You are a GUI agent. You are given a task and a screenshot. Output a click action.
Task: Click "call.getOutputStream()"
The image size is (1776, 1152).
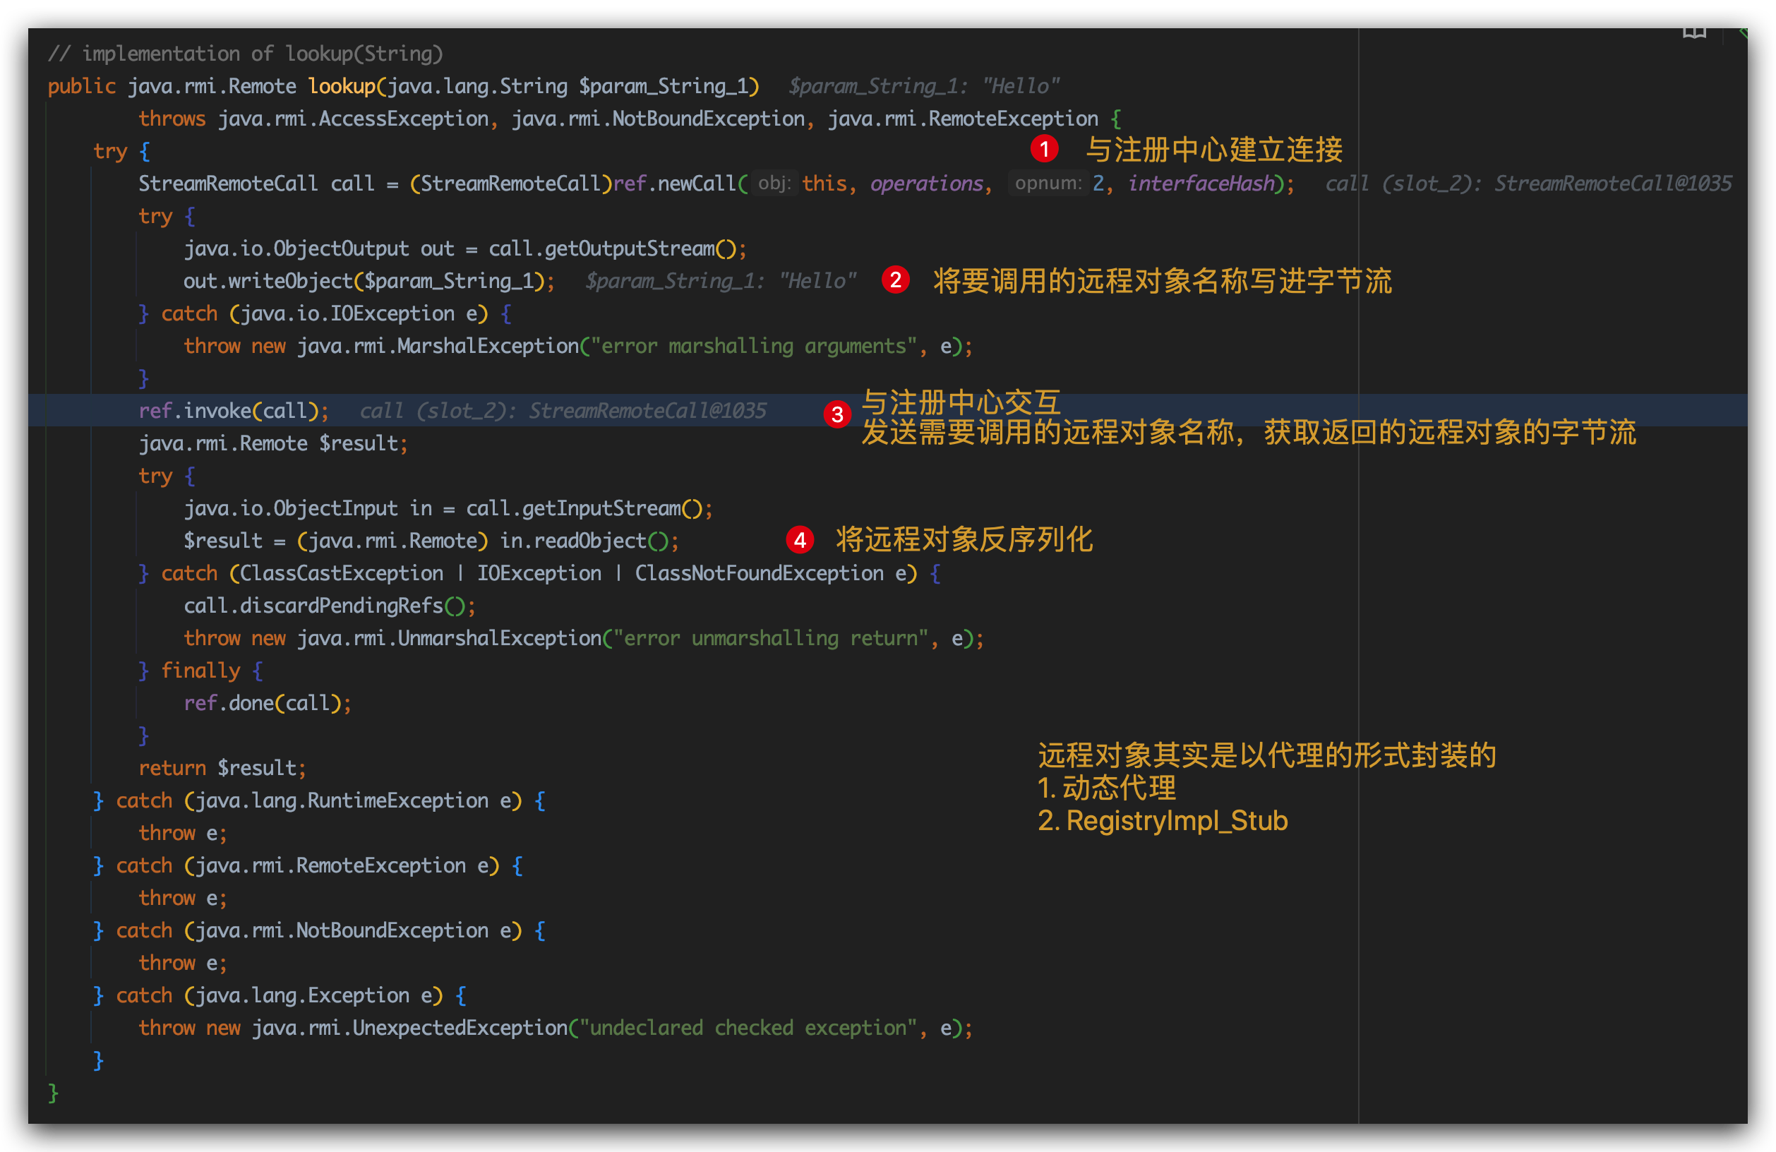612,248
